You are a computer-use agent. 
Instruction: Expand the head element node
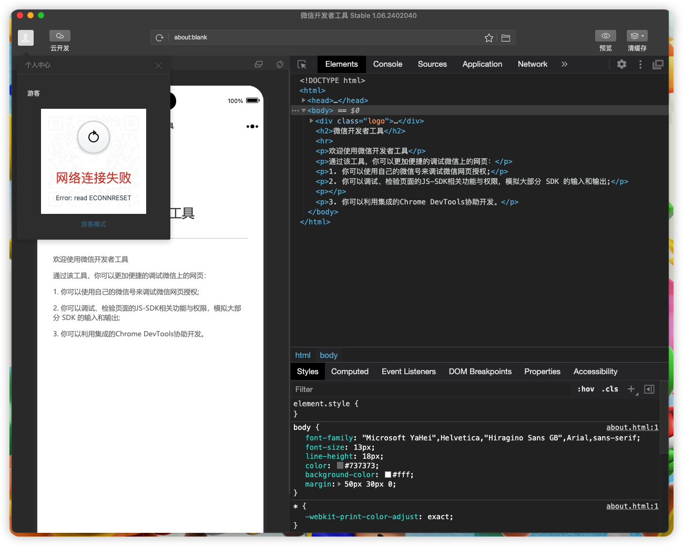pos(303,100)
